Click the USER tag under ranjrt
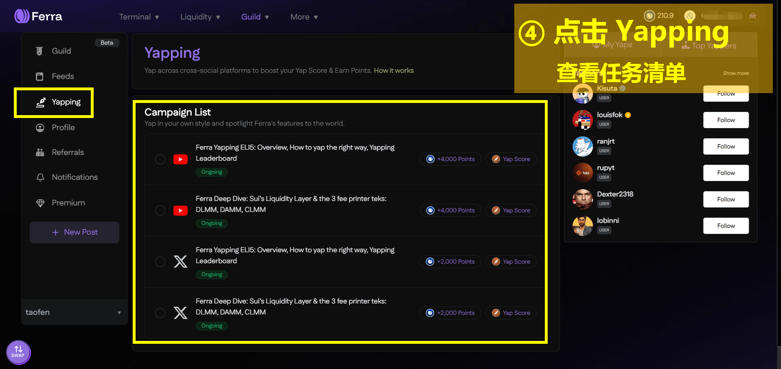This screenshot has width=781, height=369. 604,151
